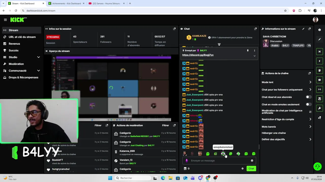
Task: Click the trash icon beside Katanna_699
Action: 116,152
